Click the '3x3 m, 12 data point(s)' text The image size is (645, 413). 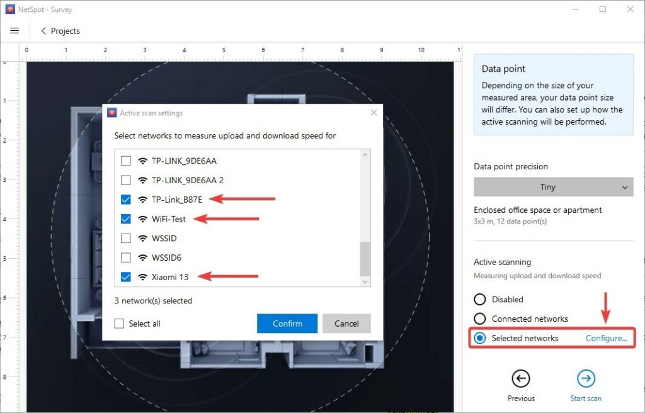click(x=510, y=222)
